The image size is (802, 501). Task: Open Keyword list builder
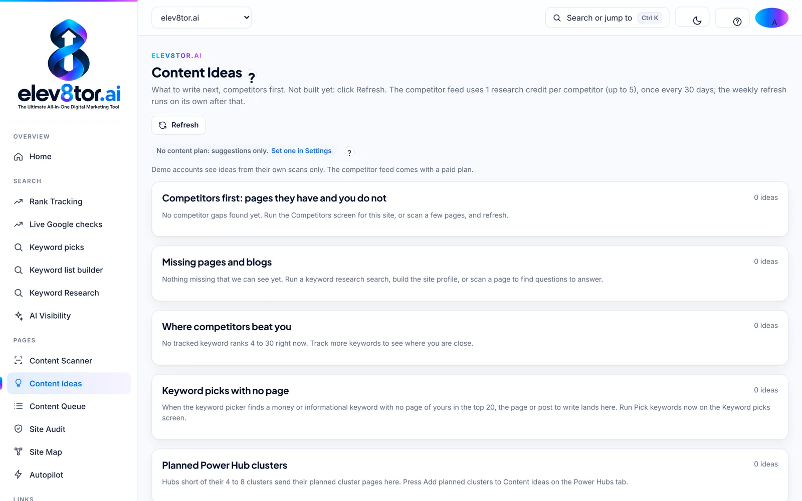click(69, 270)
